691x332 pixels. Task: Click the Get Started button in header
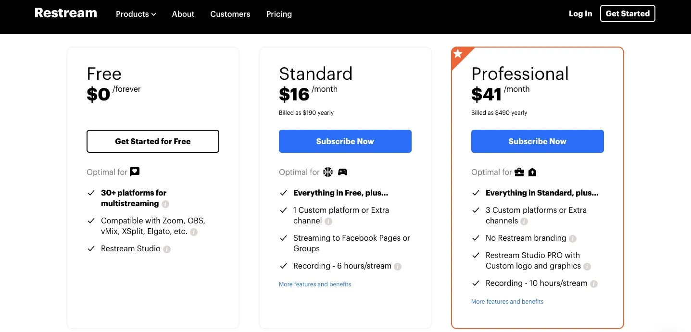pyautogui.click(x=628, y=13)
